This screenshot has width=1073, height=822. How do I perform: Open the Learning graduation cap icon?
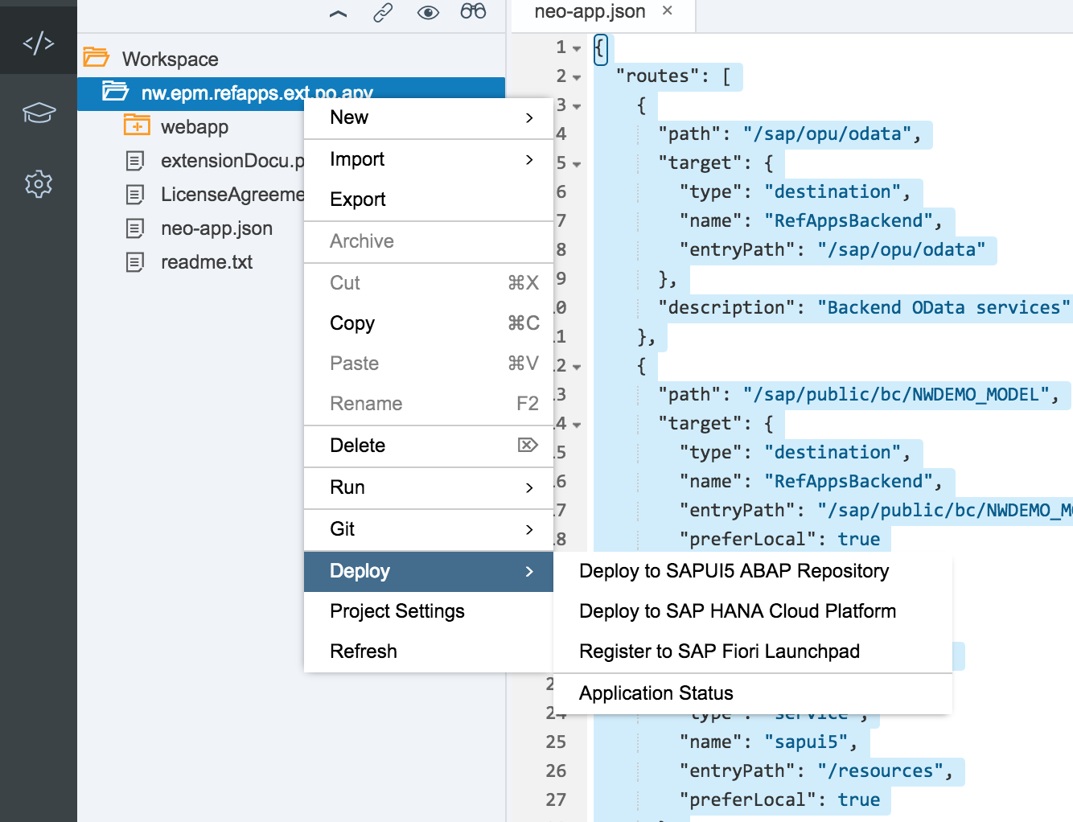39,113
